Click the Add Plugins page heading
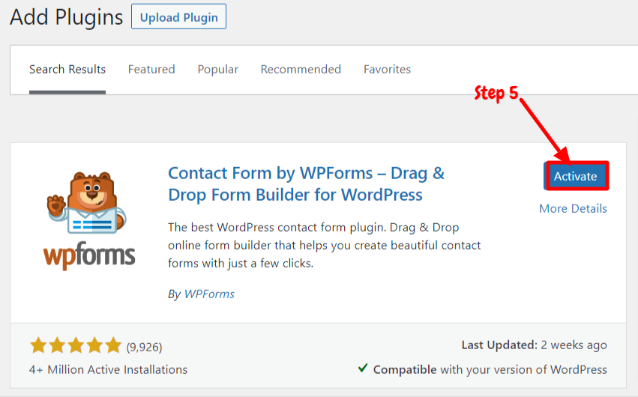 66,17
